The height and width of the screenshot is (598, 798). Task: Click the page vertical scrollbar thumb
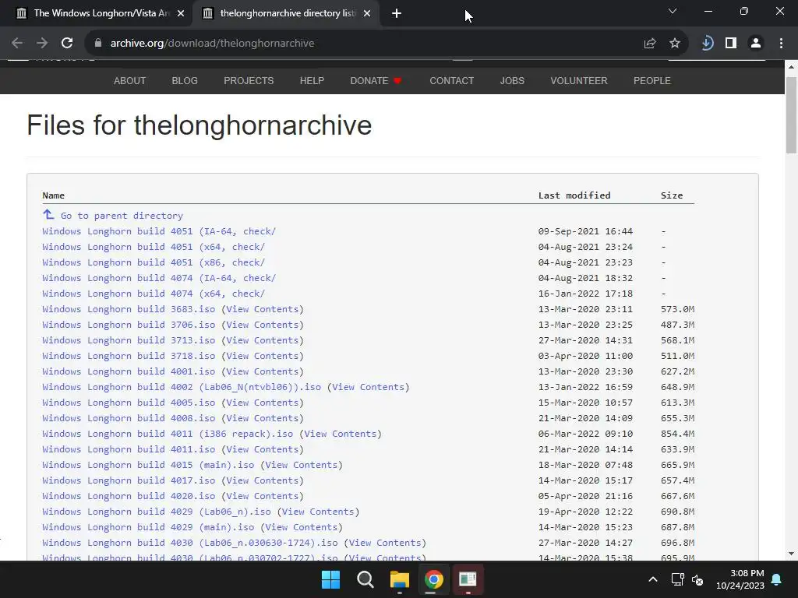[791, 115]
